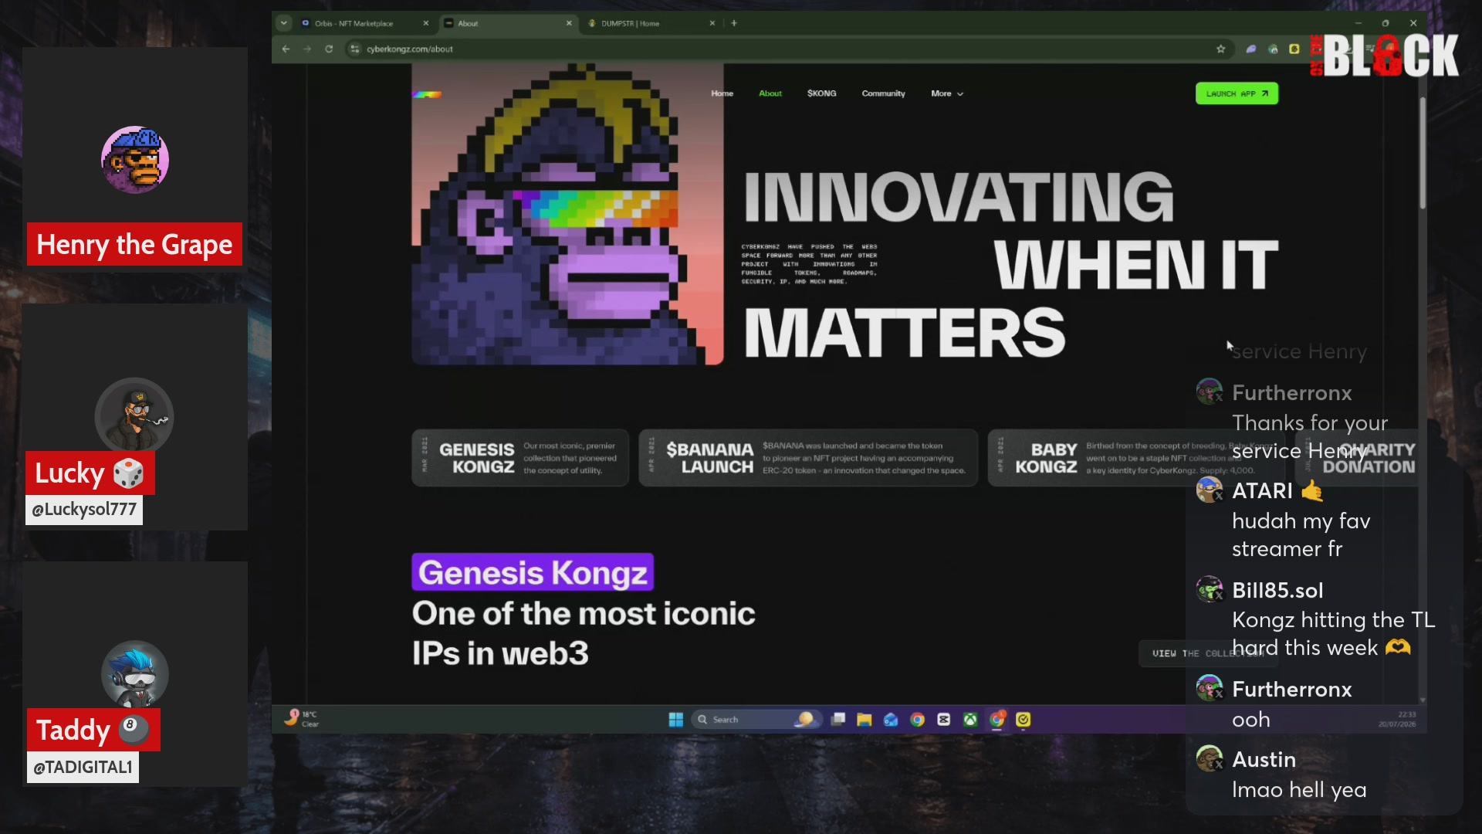
Task: Bookmark this page with the star icon
Action: click(1220, 49)
